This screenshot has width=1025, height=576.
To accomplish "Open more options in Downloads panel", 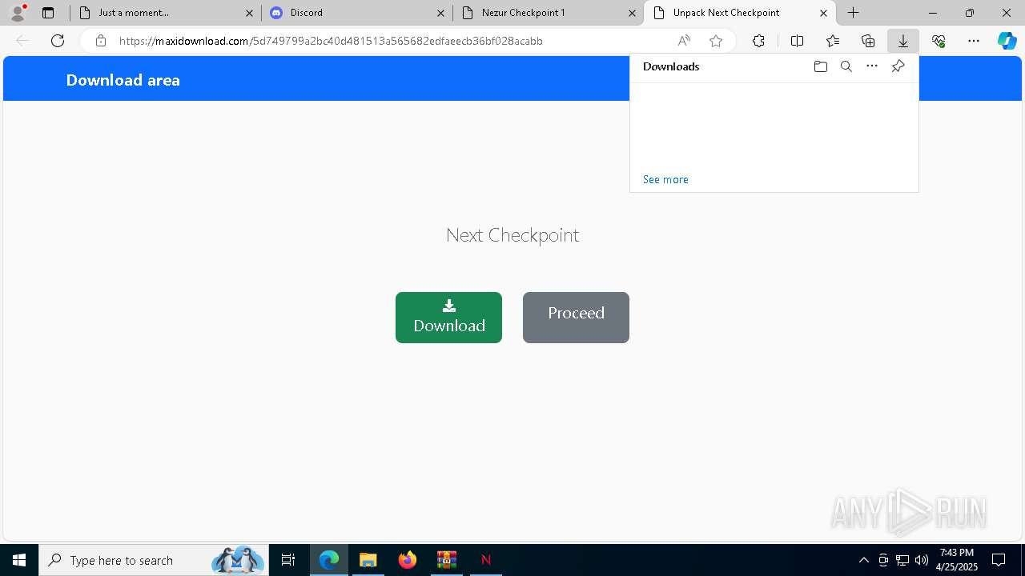I will [872, 66].
